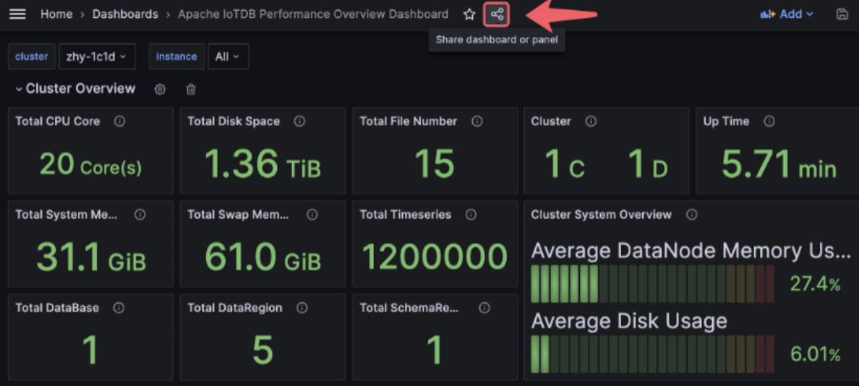Delete the Cluster Overview row

(x=191, y=89)
